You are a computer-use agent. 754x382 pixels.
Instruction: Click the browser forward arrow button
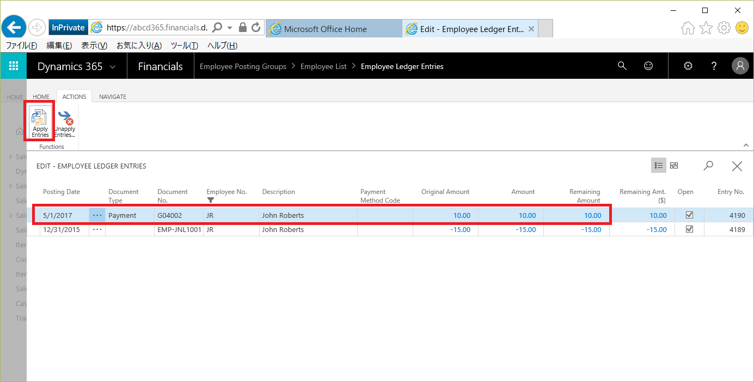[37, 27]
